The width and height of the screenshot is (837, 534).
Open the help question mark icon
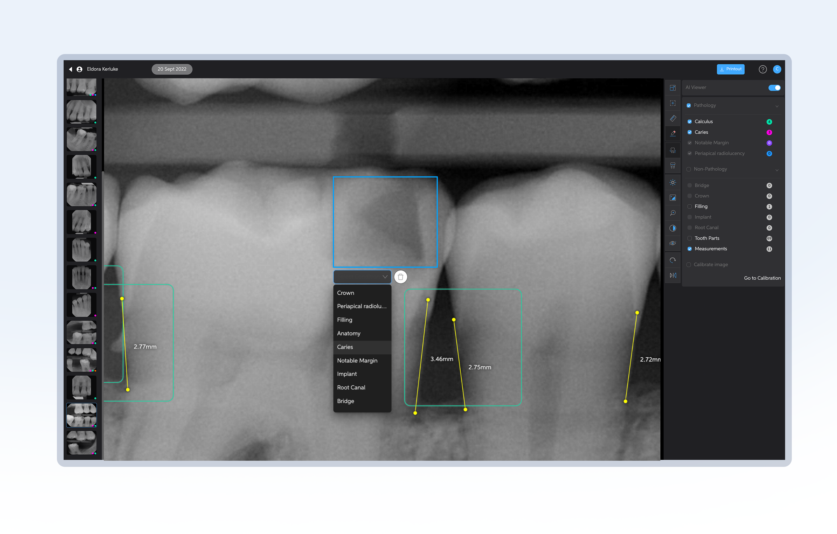coord(762,69)
